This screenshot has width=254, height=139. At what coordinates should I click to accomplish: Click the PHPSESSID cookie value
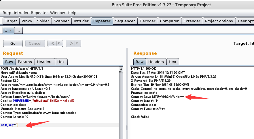click(53, 101)
